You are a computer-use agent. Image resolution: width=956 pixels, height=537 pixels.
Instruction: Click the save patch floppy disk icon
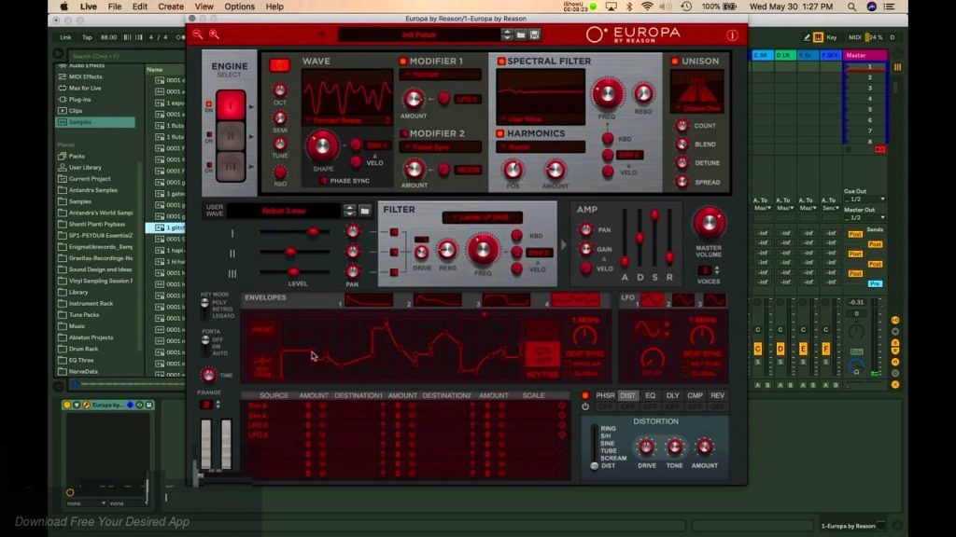pyautogui.click(x=535, y=34)
